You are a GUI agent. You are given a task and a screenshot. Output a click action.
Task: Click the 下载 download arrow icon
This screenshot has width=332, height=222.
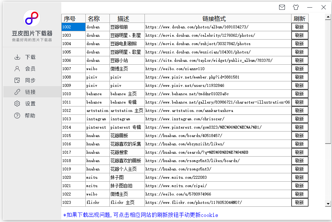tap(17, 57)
